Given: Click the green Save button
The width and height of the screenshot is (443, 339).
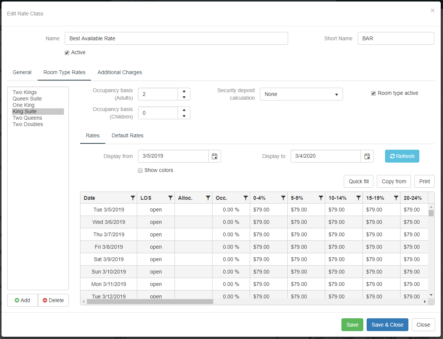Looking at the screenshot, I should [352, 325].
